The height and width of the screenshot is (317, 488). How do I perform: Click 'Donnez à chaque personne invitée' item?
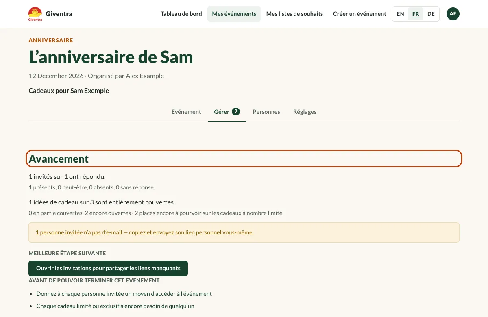point(124,294)
